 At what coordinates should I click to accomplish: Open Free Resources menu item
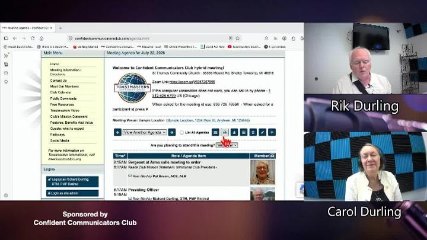tap(62, 104)
